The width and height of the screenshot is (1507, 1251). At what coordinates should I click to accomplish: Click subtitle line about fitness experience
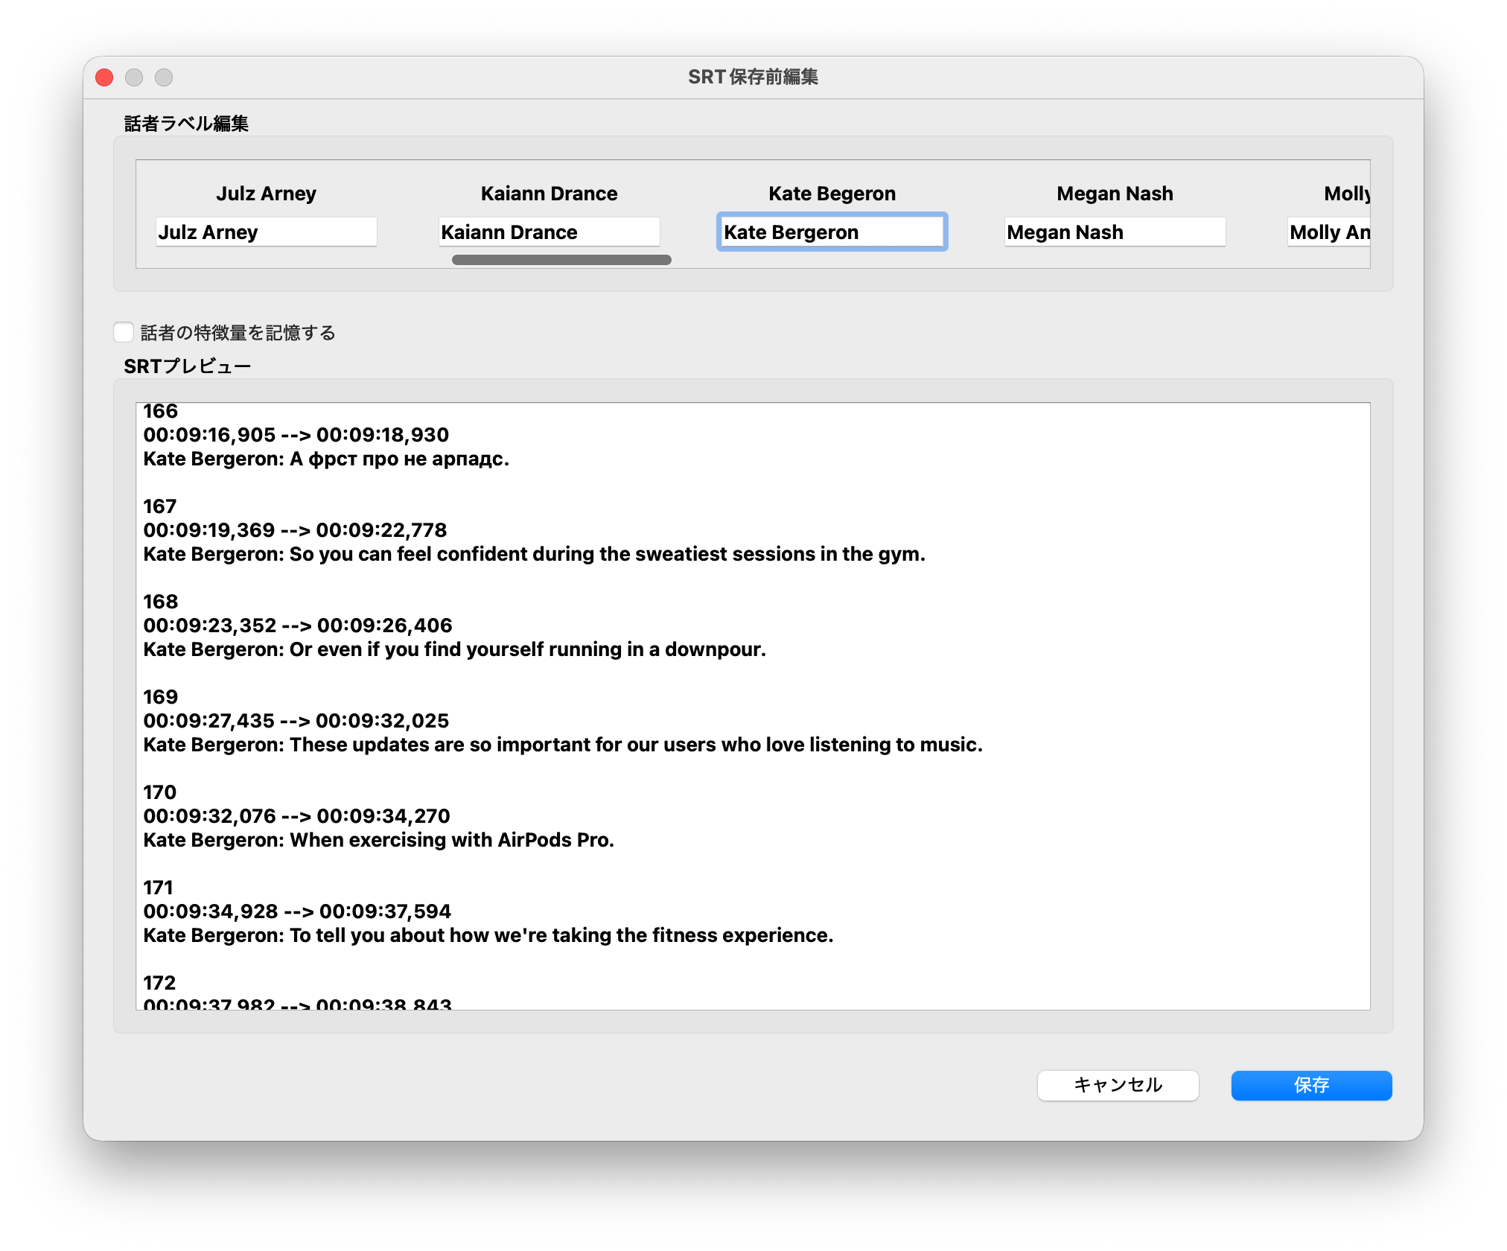pos(488,935)
